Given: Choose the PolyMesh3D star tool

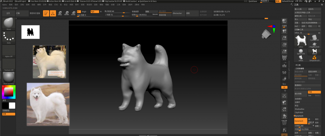Looking at the screenshot, I should point(314,45).
